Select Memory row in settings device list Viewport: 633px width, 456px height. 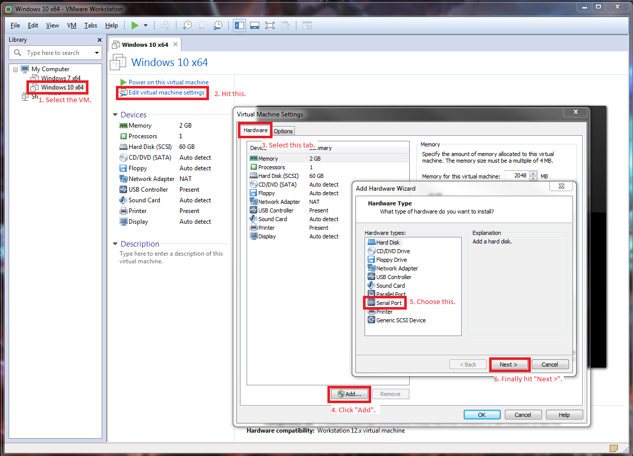click(x=328, y=159)
